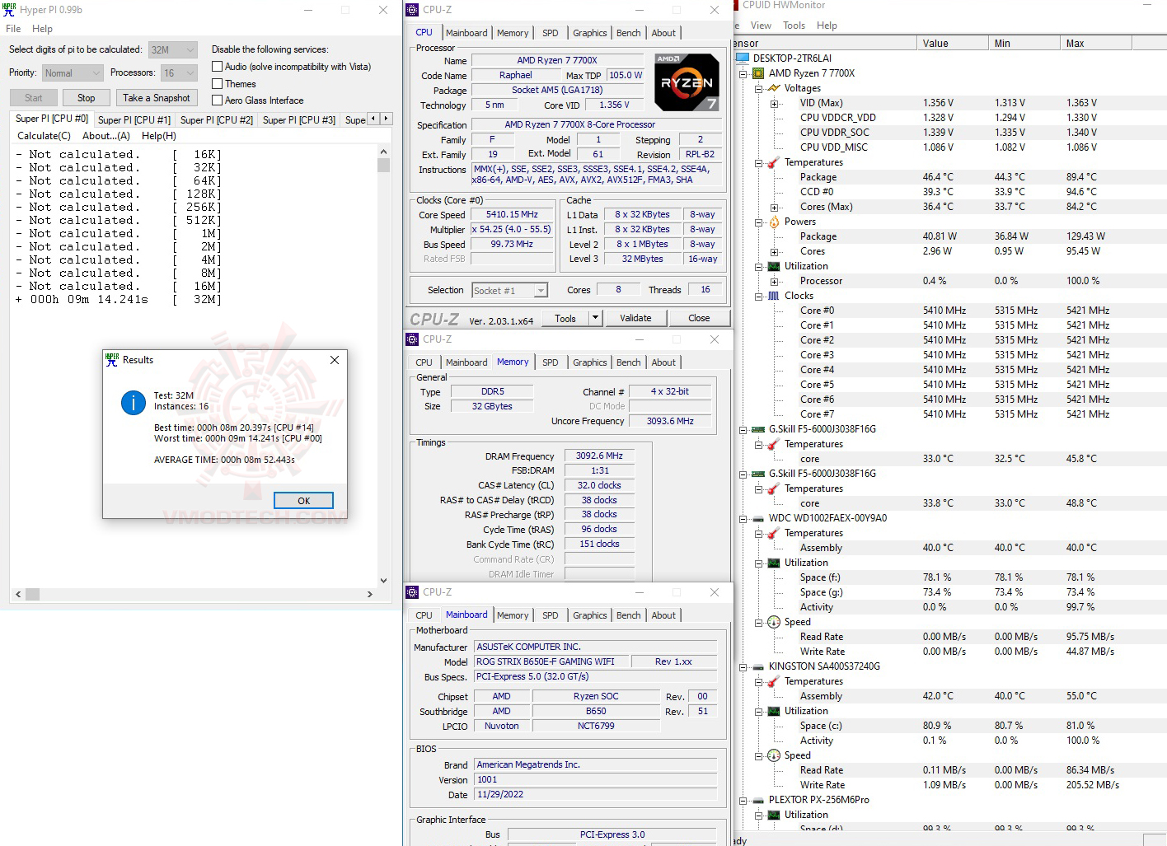Switch to the Super PI [CPU #1] tab
This screenshot has height=846, width=1167.
pyautogui.click(x=134, y=120)
